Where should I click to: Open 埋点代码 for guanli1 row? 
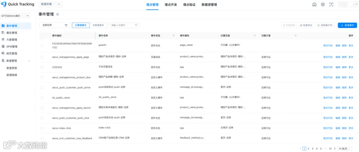(327, 45)
